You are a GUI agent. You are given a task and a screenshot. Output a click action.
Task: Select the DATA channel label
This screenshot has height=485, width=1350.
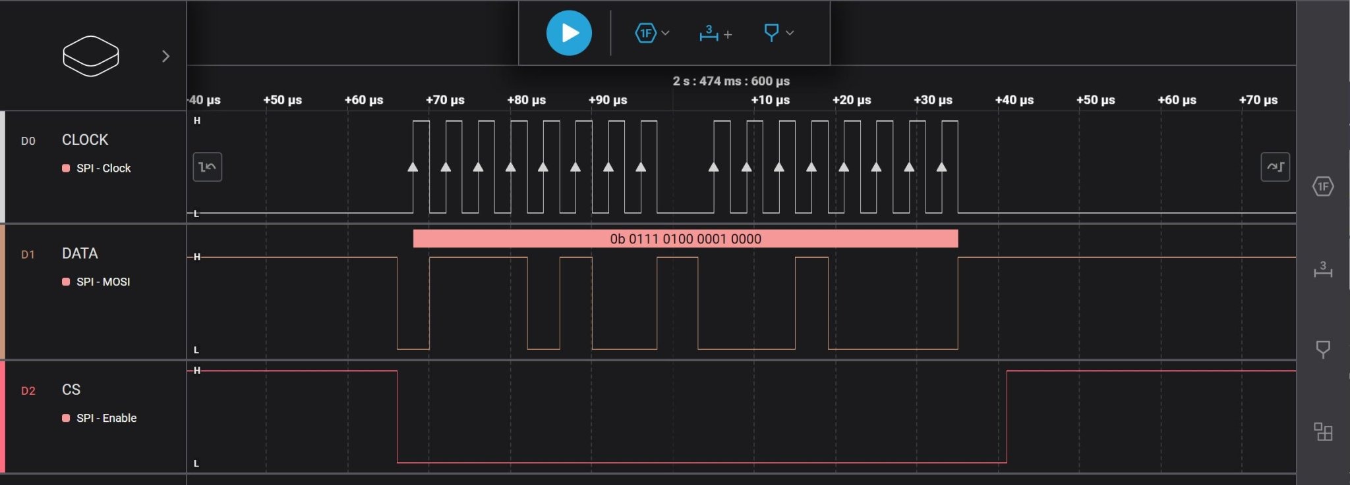pos(80,253)
